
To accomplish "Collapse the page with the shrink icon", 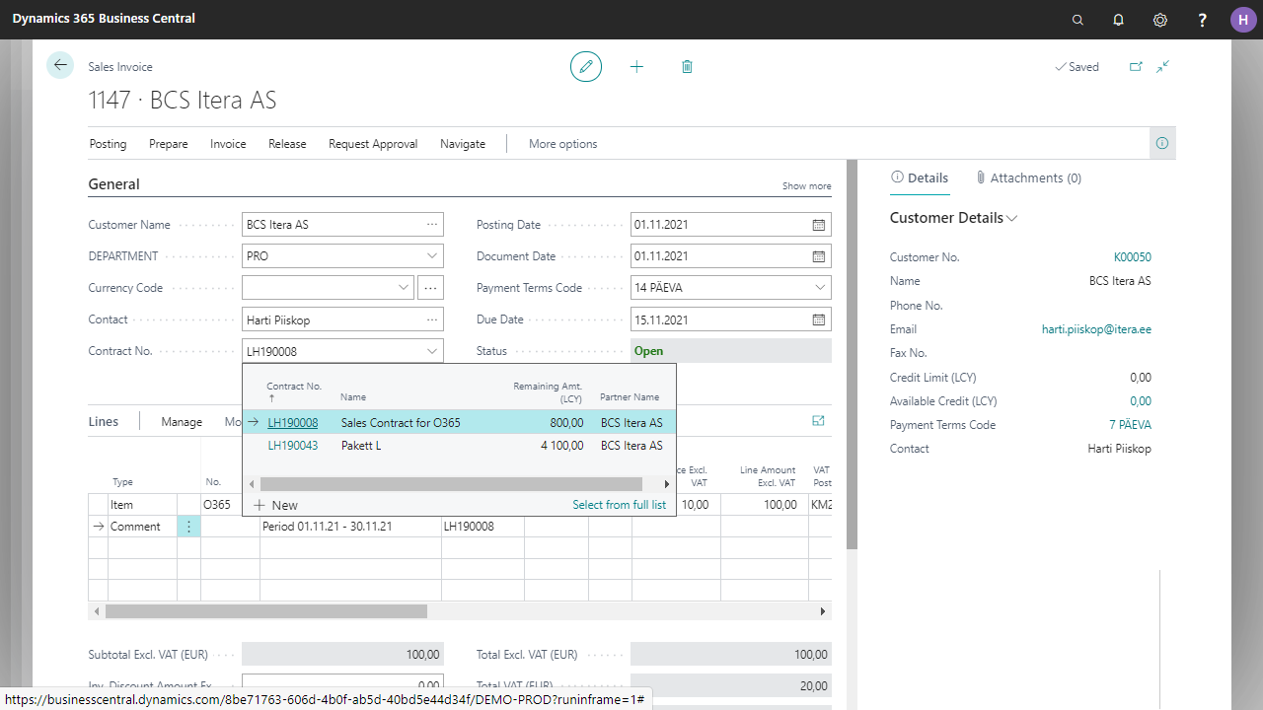I will (x=1163, y=66).
